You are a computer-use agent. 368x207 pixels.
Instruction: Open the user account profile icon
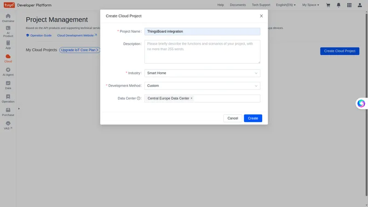(360, 5)
